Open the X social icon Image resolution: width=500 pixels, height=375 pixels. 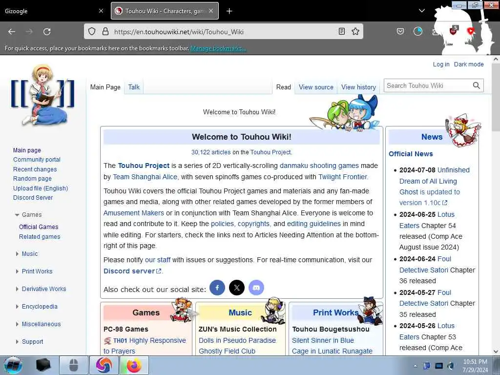click(237, 288)
